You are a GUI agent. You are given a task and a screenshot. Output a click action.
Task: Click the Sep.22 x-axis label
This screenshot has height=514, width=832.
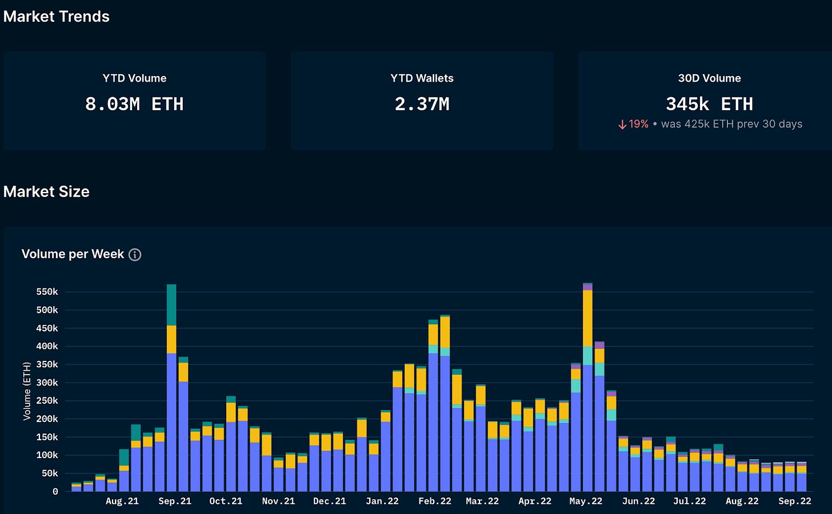795,501
